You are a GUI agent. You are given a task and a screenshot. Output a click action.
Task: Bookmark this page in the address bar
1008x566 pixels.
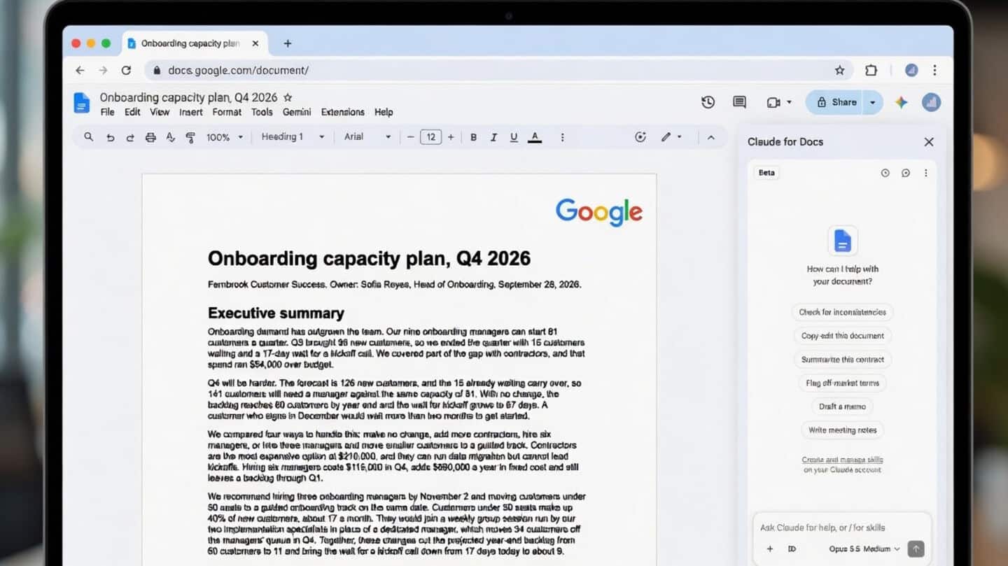(839, 70)
